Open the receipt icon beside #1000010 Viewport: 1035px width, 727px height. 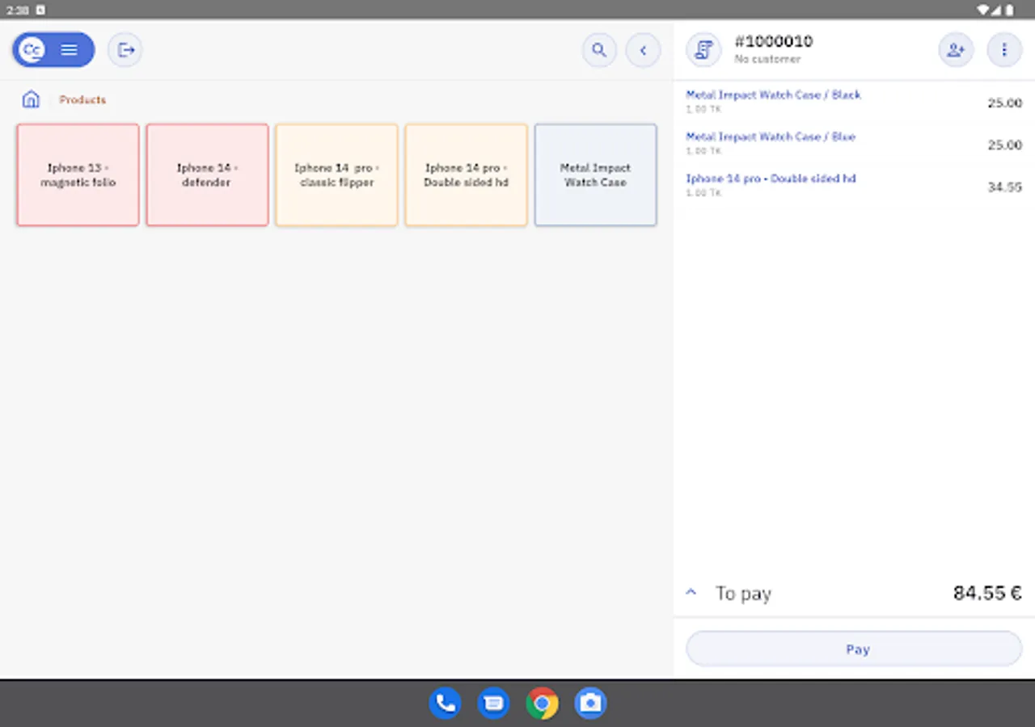click(x=703, y=50)
